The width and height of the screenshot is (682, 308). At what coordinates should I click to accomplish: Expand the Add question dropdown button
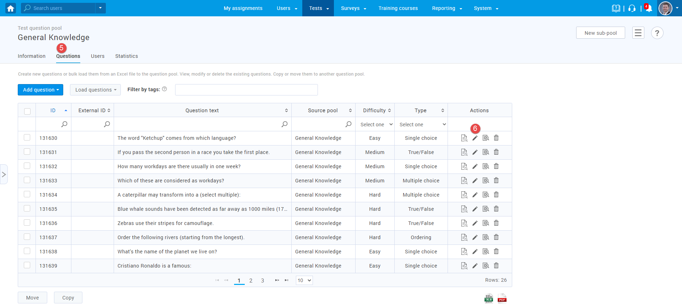click(x=40, y=90)
